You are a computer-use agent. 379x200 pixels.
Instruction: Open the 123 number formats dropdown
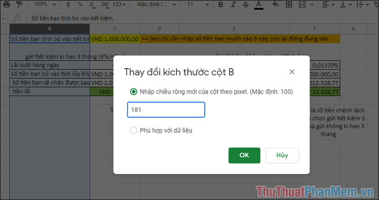pyautogui.click(x=119, y=4)
